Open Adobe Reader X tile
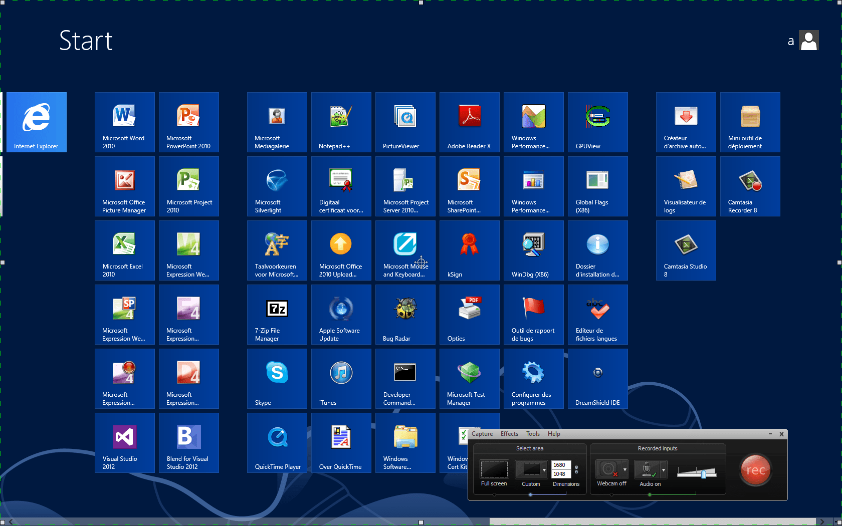842x526 pixels. coord(470,122)
